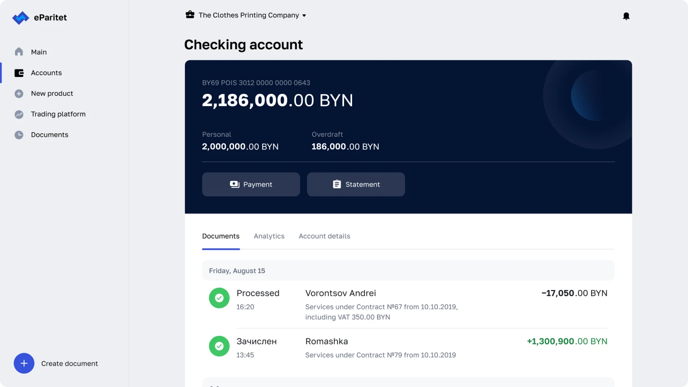Click the Friday, August 15 date header

pos(408,270)
